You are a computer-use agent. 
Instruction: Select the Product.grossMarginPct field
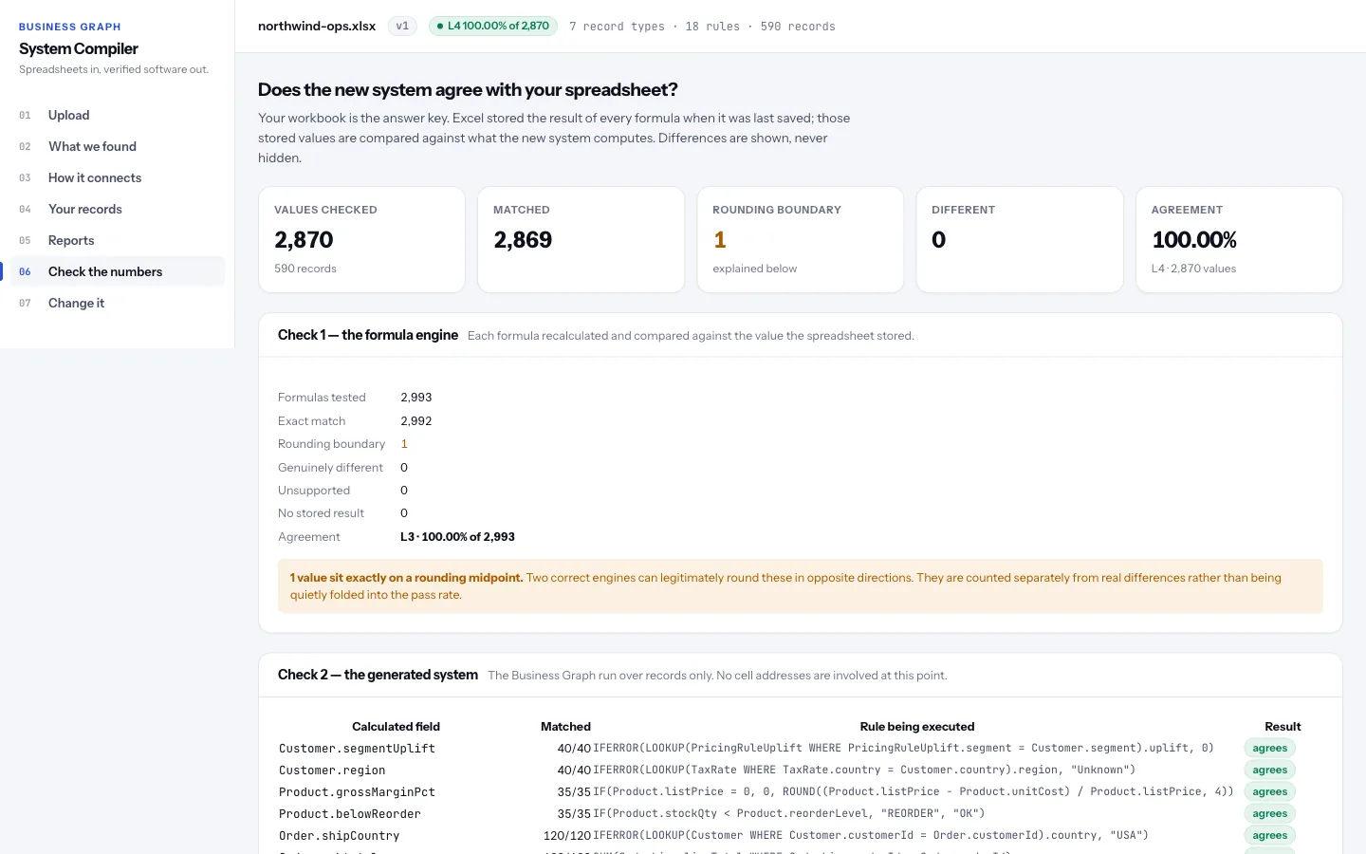coord(357,792)
